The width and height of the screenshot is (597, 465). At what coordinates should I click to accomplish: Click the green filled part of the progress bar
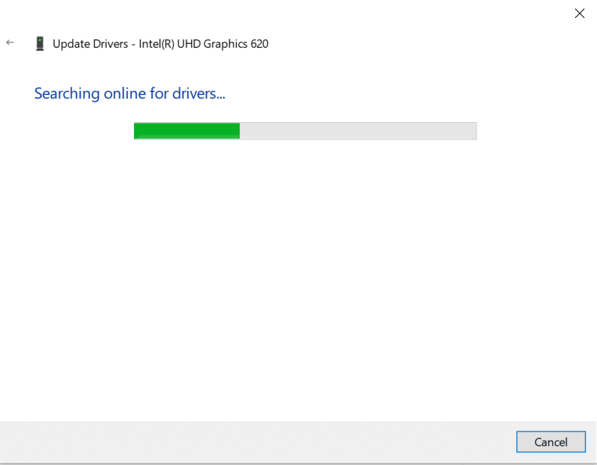[x=186, y=131]
